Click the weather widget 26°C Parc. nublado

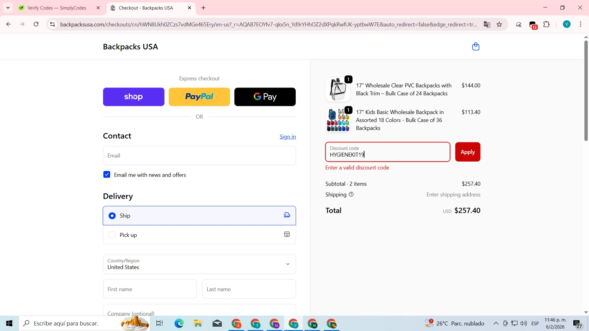[x=455, y=323]
